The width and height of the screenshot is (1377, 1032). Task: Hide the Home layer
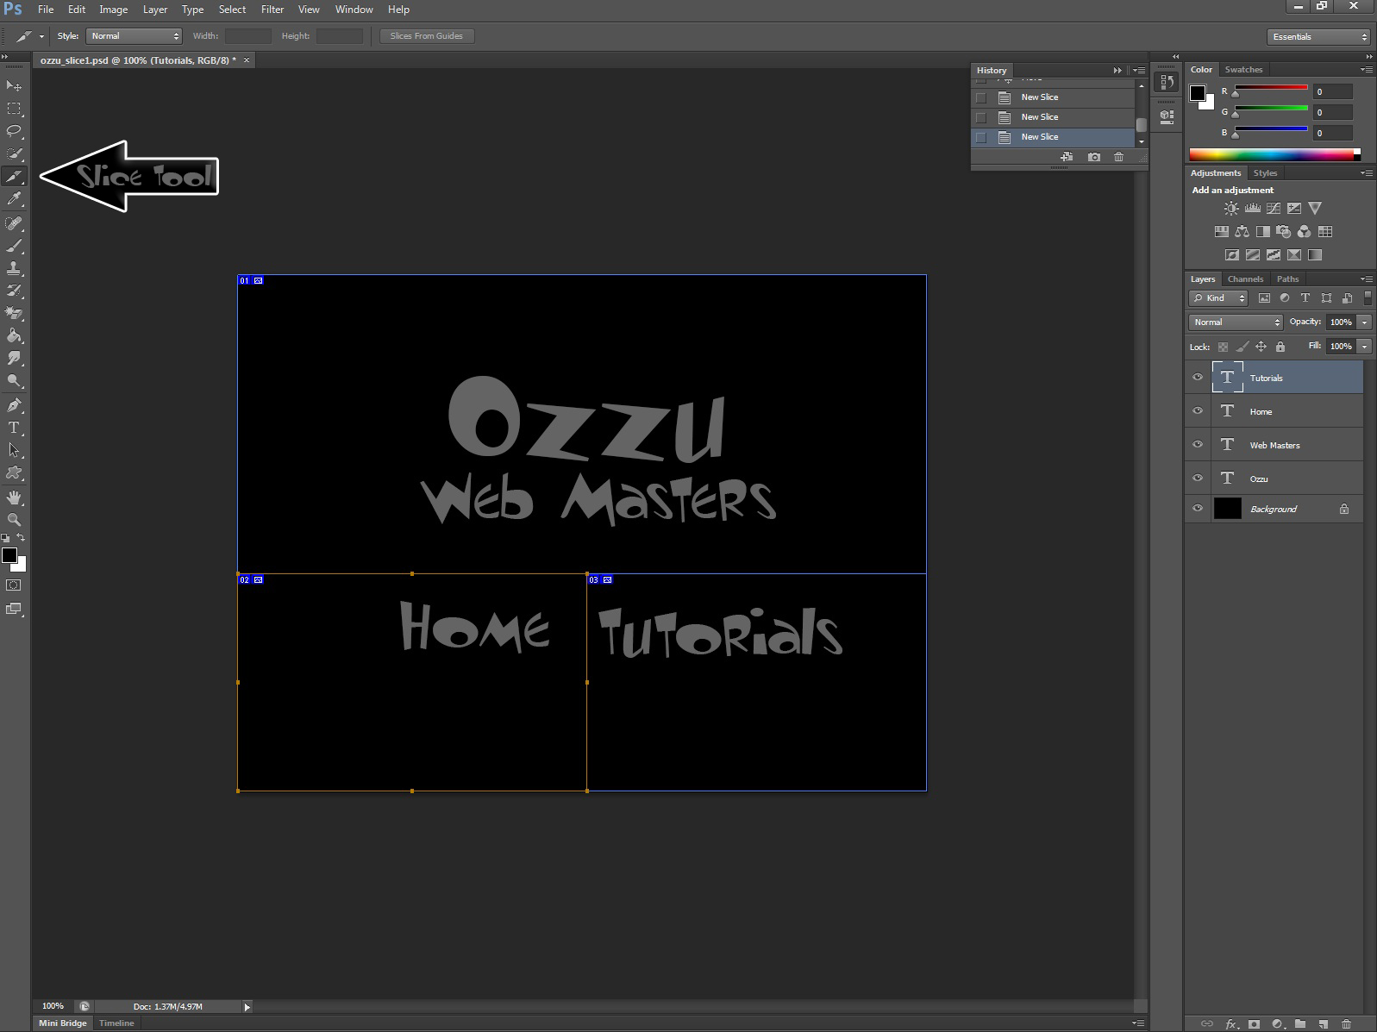[1197, 411]
